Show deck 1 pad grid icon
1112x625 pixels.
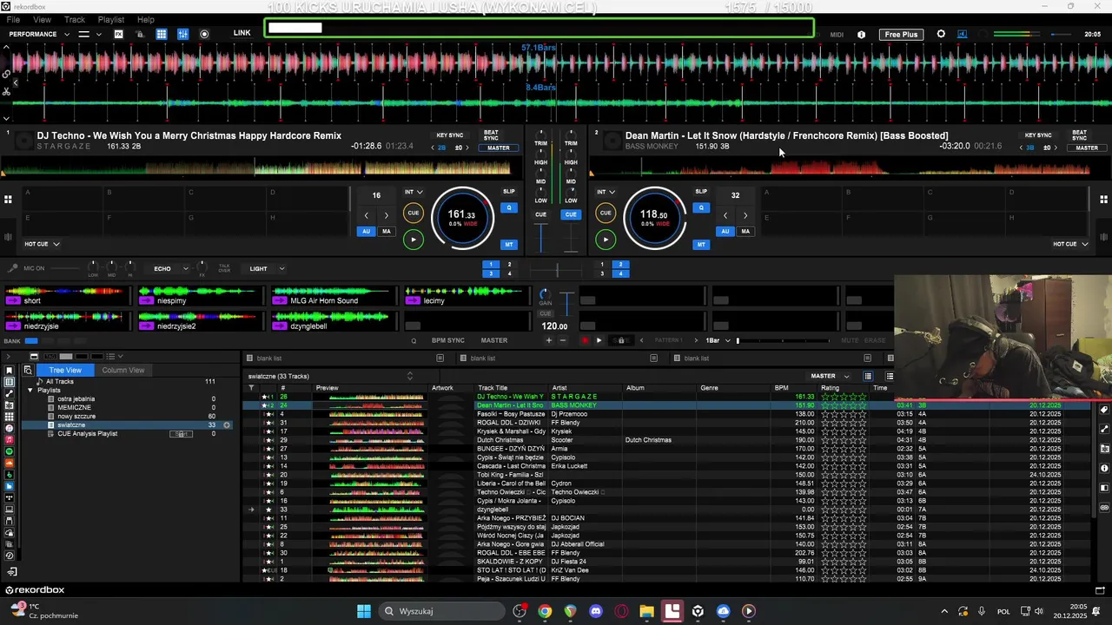pyautogui.click(x=8, y=200)
